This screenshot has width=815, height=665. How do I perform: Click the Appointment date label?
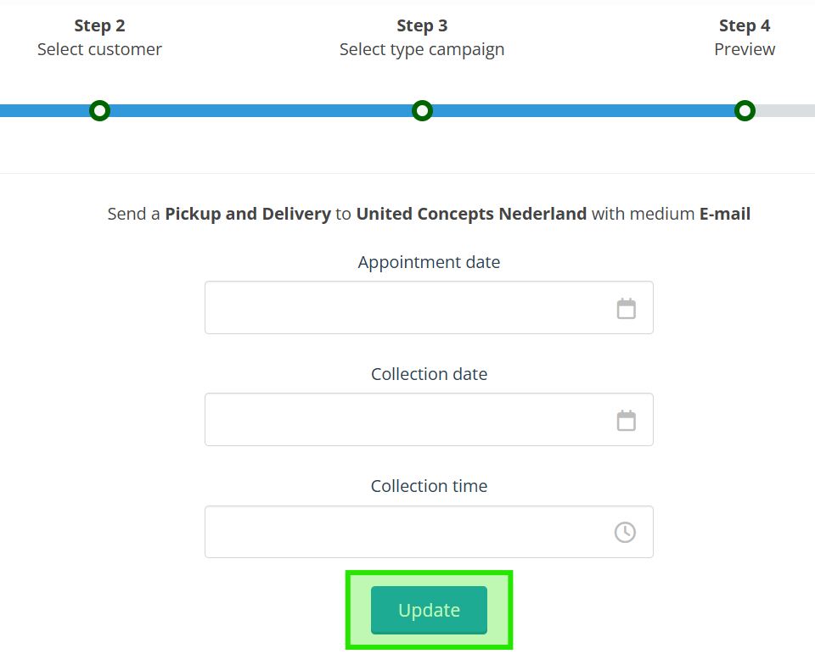[429, 262]
